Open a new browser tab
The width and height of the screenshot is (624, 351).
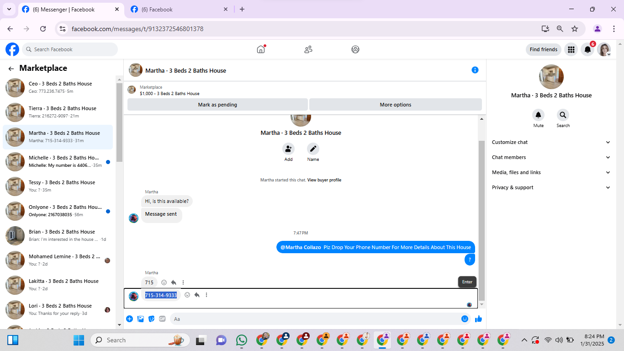click(x=242, y=9)
